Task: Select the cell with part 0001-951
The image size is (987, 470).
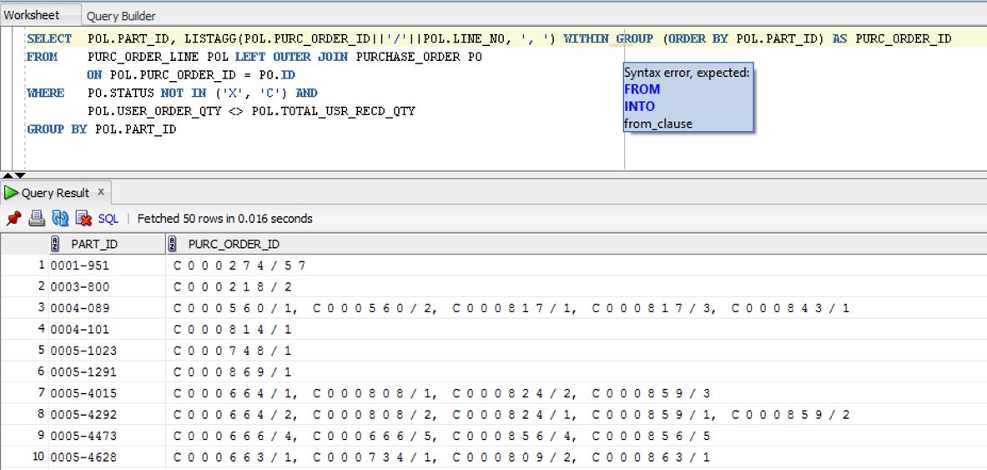Action: click(107, 265)
